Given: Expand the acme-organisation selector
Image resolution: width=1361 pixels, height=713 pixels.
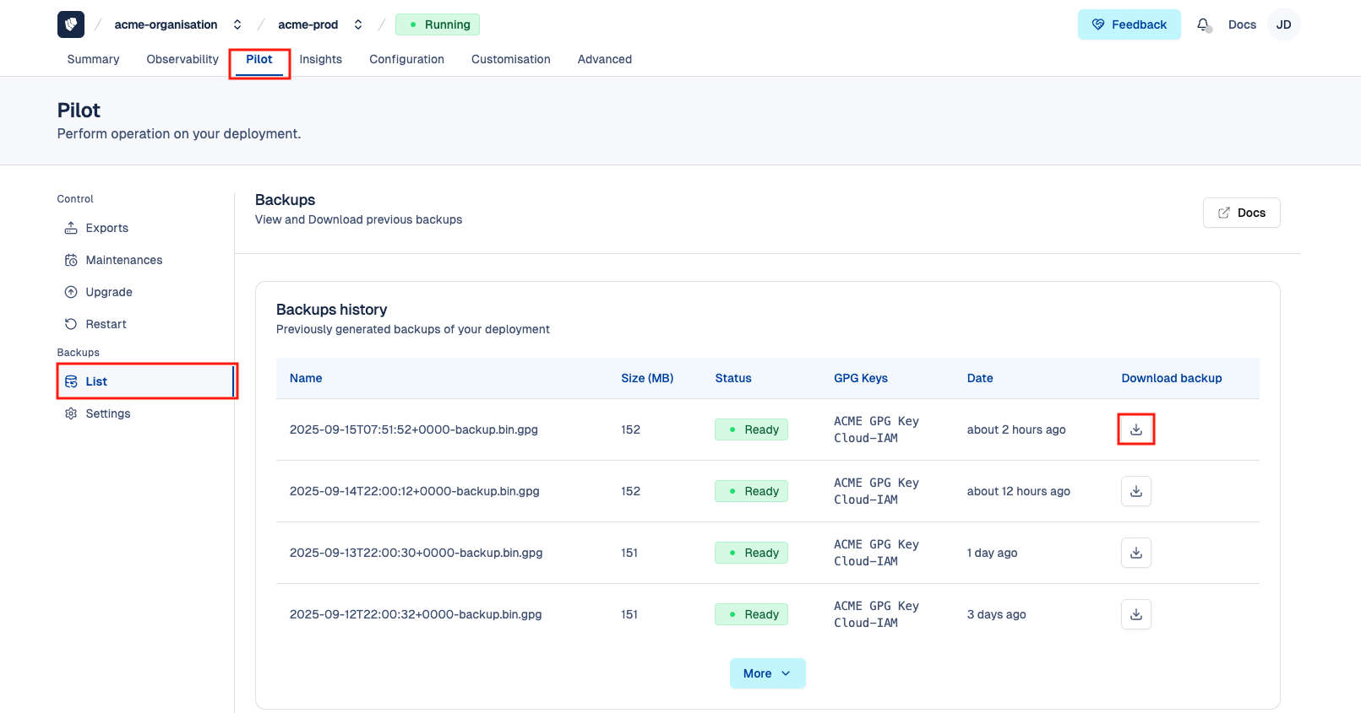Looking at the screenshot, I should (x=237, y=24).
